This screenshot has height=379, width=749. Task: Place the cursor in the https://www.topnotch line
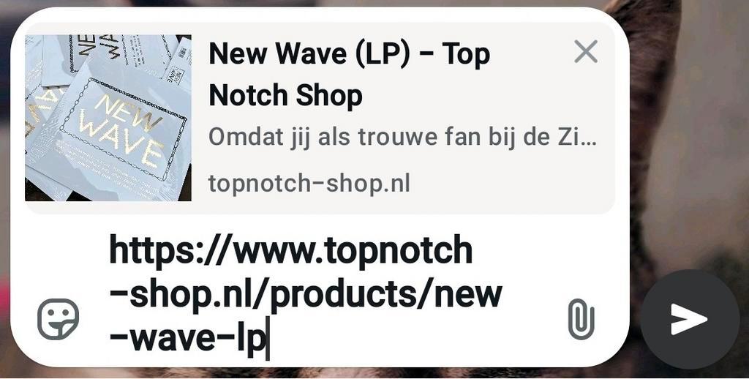point(290,251)
